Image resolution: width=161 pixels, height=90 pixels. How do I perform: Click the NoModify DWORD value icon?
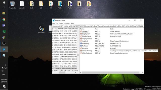pyautogui.click(x=81, y=43)
